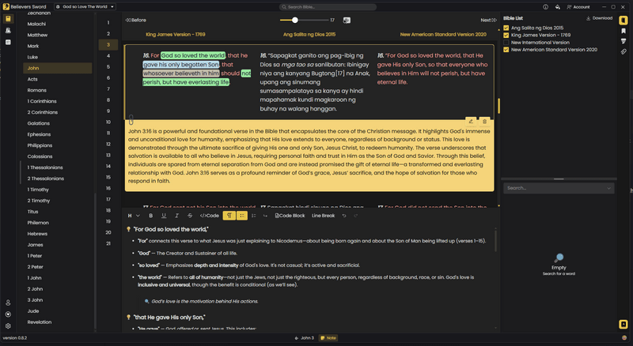Viewport: 633px width, 346px height.
Task: Click the round icon in bottom-right status bar
Action: (624, 338)
